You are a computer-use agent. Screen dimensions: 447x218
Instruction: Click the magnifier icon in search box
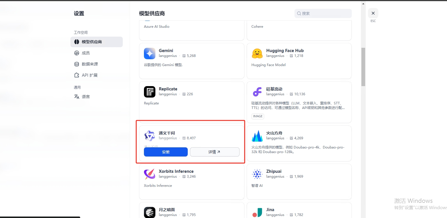click(299, 13)
